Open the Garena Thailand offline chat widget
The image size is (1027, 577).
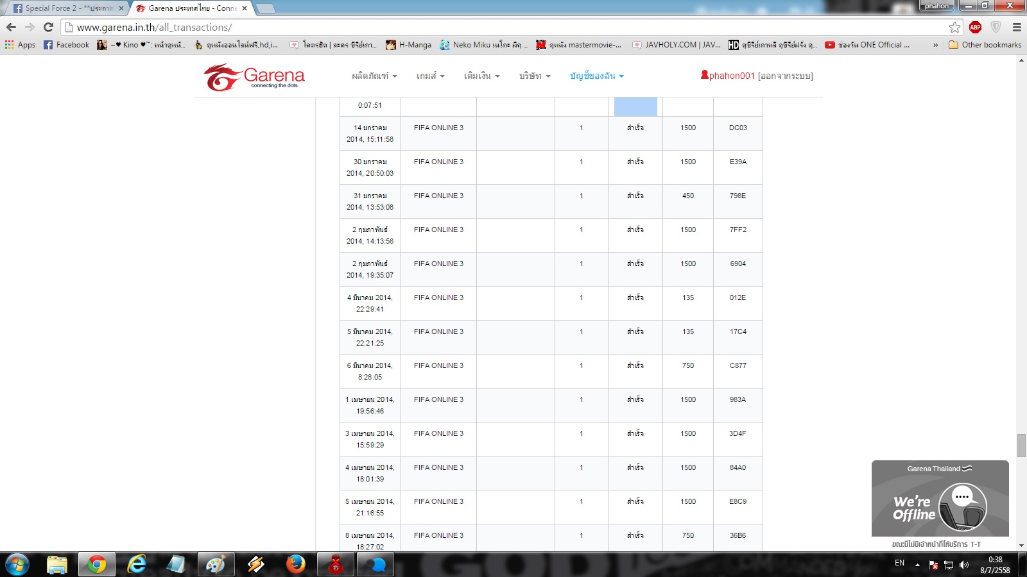click(x=940, y=498)
